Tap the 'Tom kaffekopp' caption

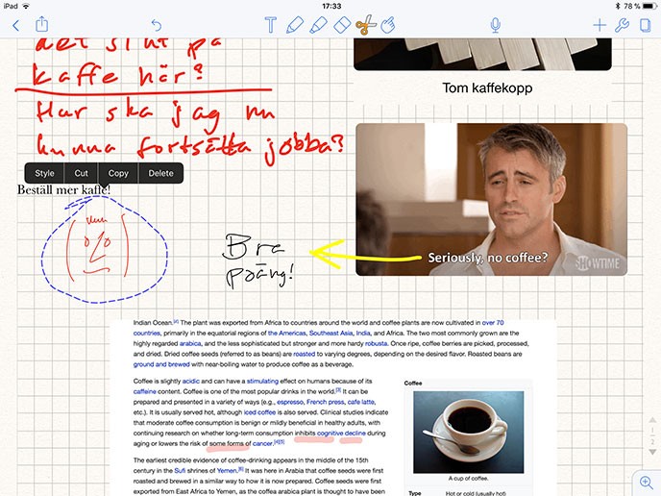coord(487,87)
